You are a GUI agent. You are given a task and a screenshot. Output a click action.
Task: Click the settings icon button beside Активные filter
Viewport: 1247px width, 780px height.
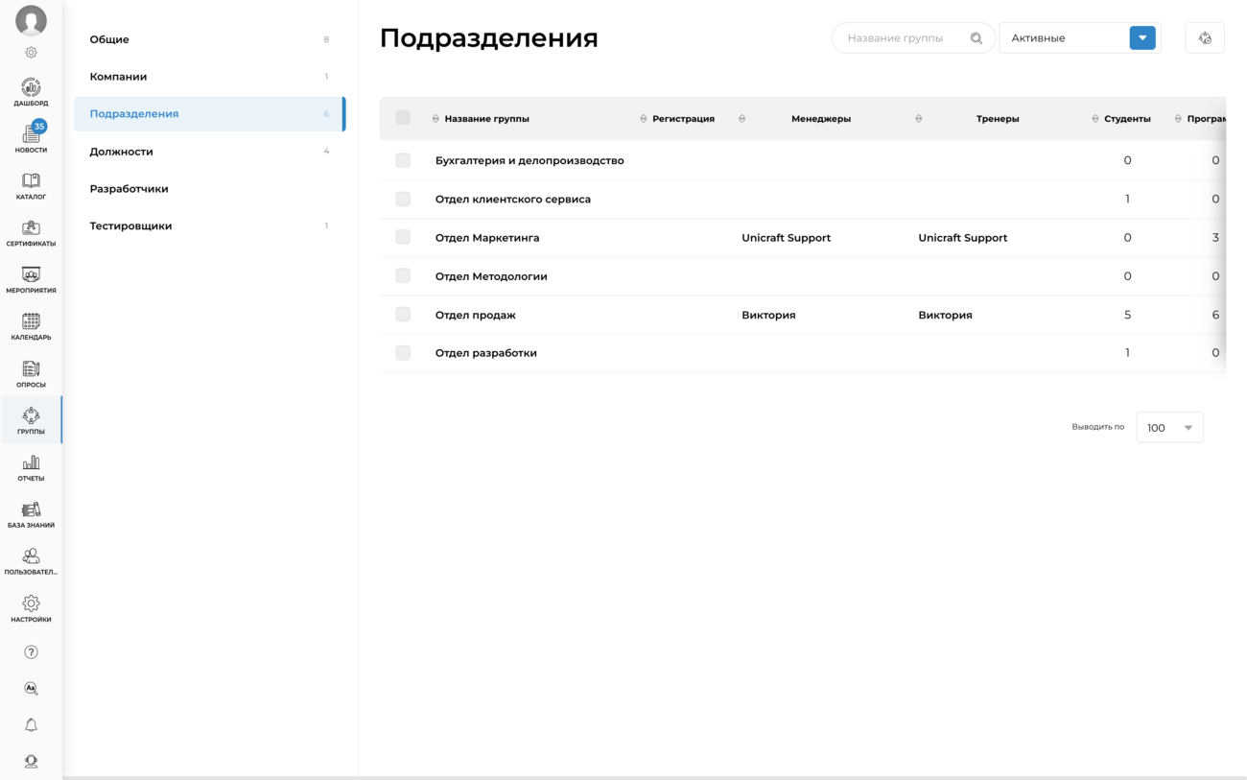tap(1205, 38)
